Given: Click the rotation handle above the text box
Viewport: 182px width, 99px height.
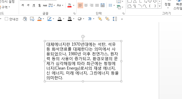Looking at the screenshot, I should tap(83, 37).
